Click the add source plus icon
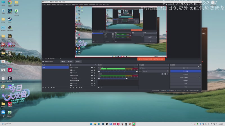 70,88
